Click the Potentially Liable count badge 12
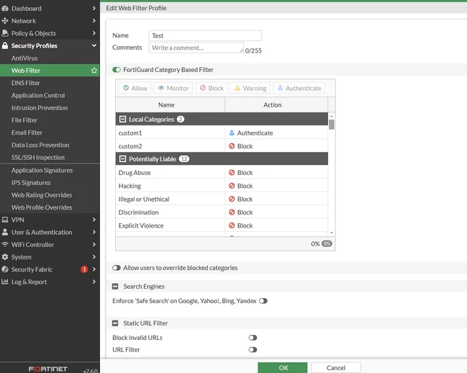The width and height of the screenshot is (467, 373). (184, 159)
